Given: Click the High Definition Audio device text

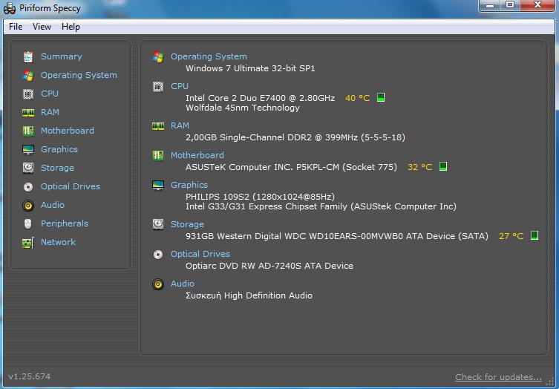Looking at the screenshot, I should pyautogui.click(x=249, y=295).
